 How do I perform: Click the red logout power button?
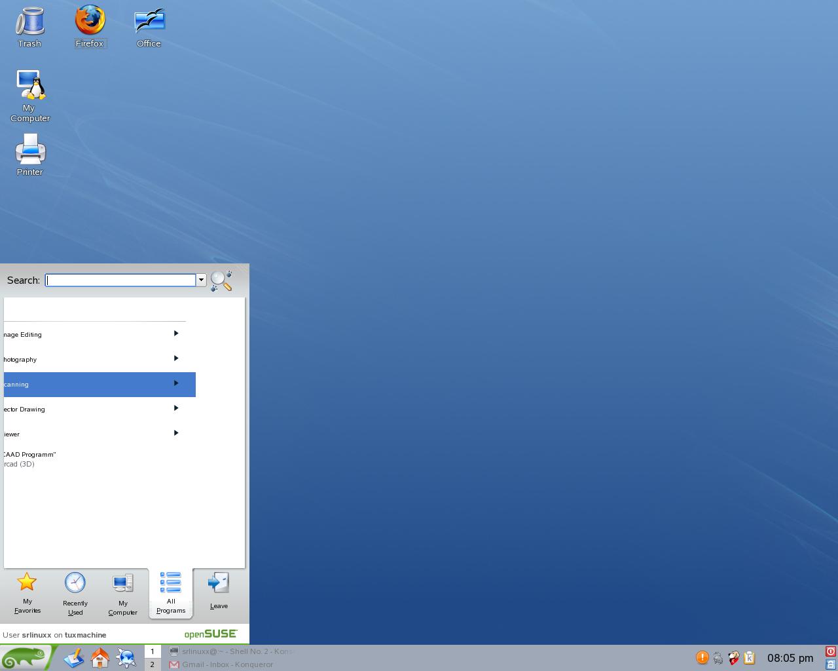(x=831, y=651)
